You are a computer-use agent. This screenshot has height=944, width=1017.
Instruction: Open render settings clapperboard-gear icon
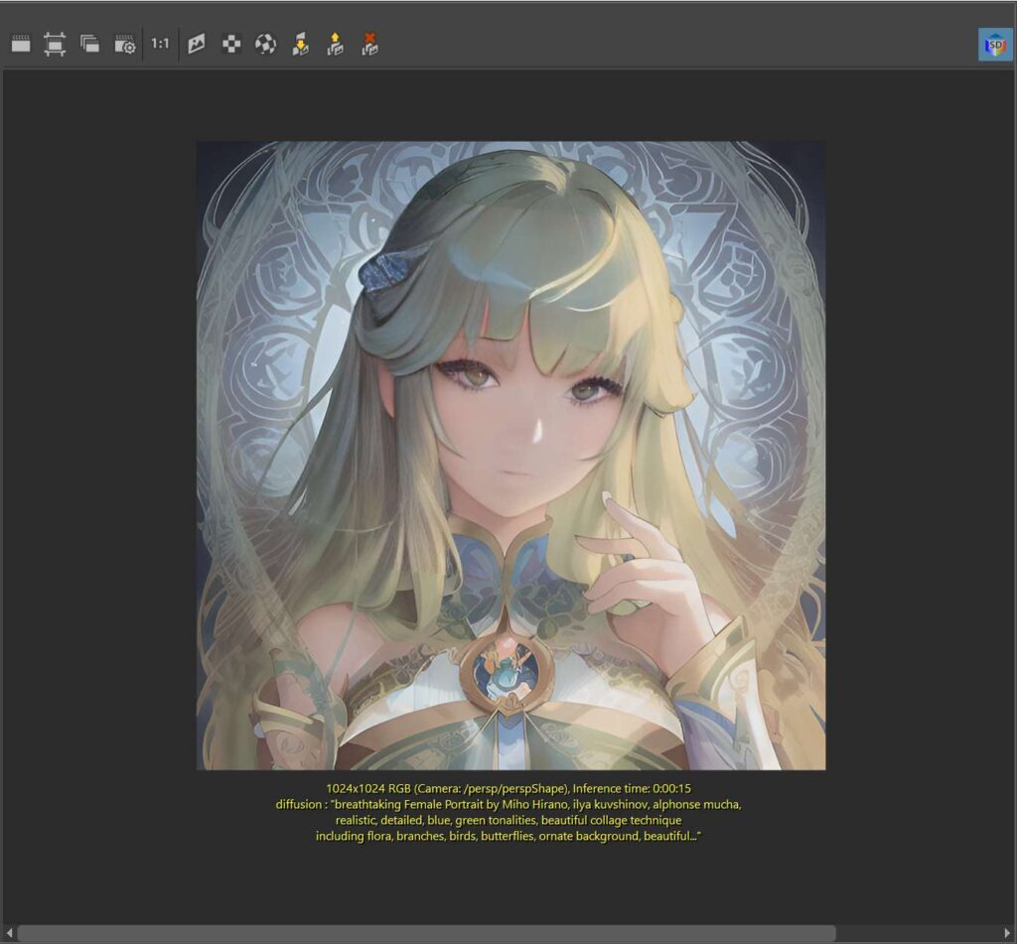tap(124, 44)
